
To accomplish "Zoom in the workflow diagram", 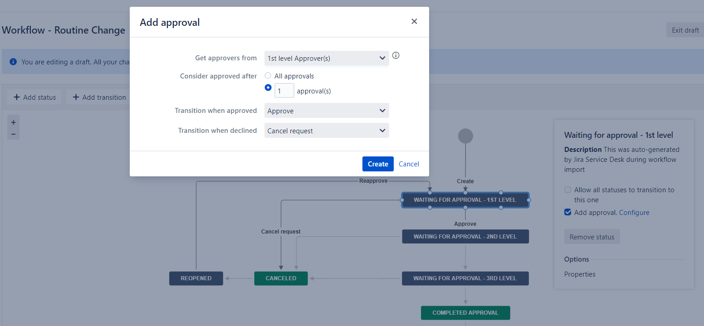I will (x=13, y=122).
